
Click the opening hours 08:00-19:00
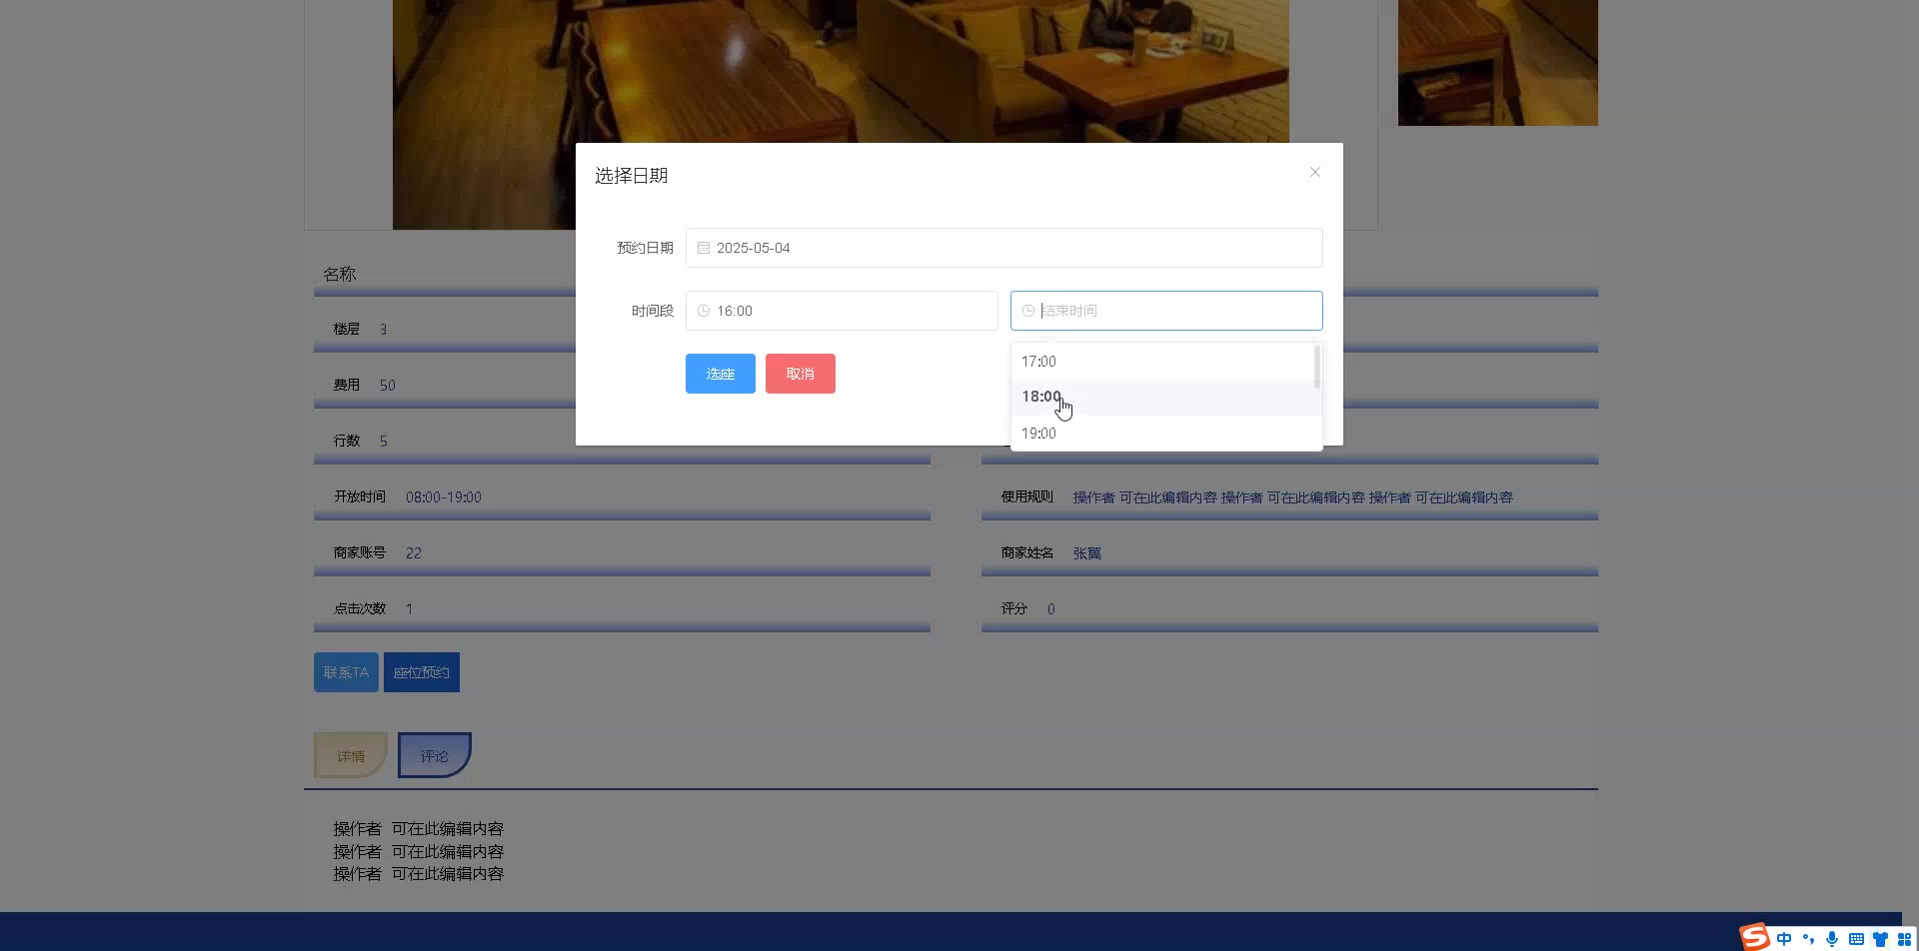click(x=444, y=497)
